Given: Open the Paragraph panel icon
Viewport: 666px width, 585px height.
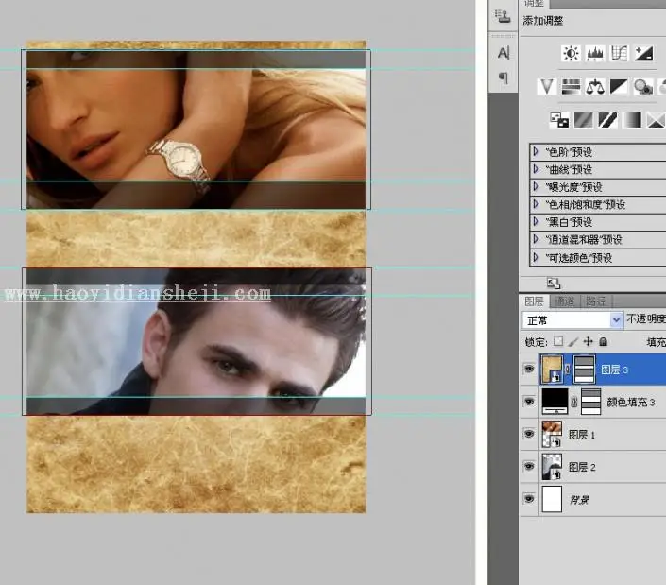Looking at the screenshot, I should [x=504, y=78].
